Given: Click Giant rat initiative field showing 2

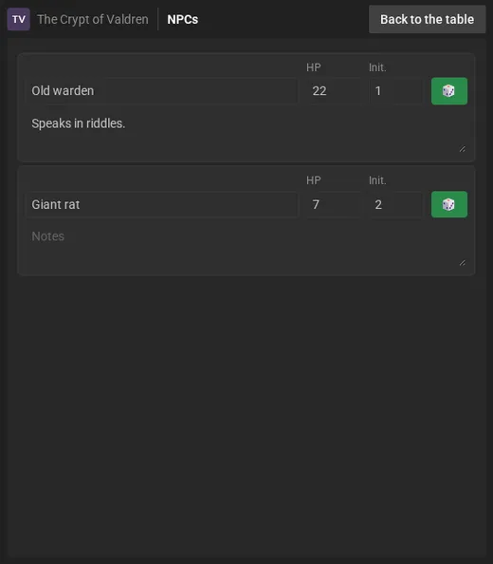Looking at the screenshot, I should (x=396, y=204).
